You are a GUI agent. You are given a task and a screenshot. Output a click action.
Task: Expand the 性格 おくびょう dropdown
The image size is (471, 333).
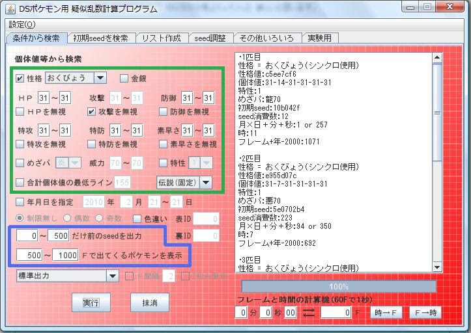100,78
